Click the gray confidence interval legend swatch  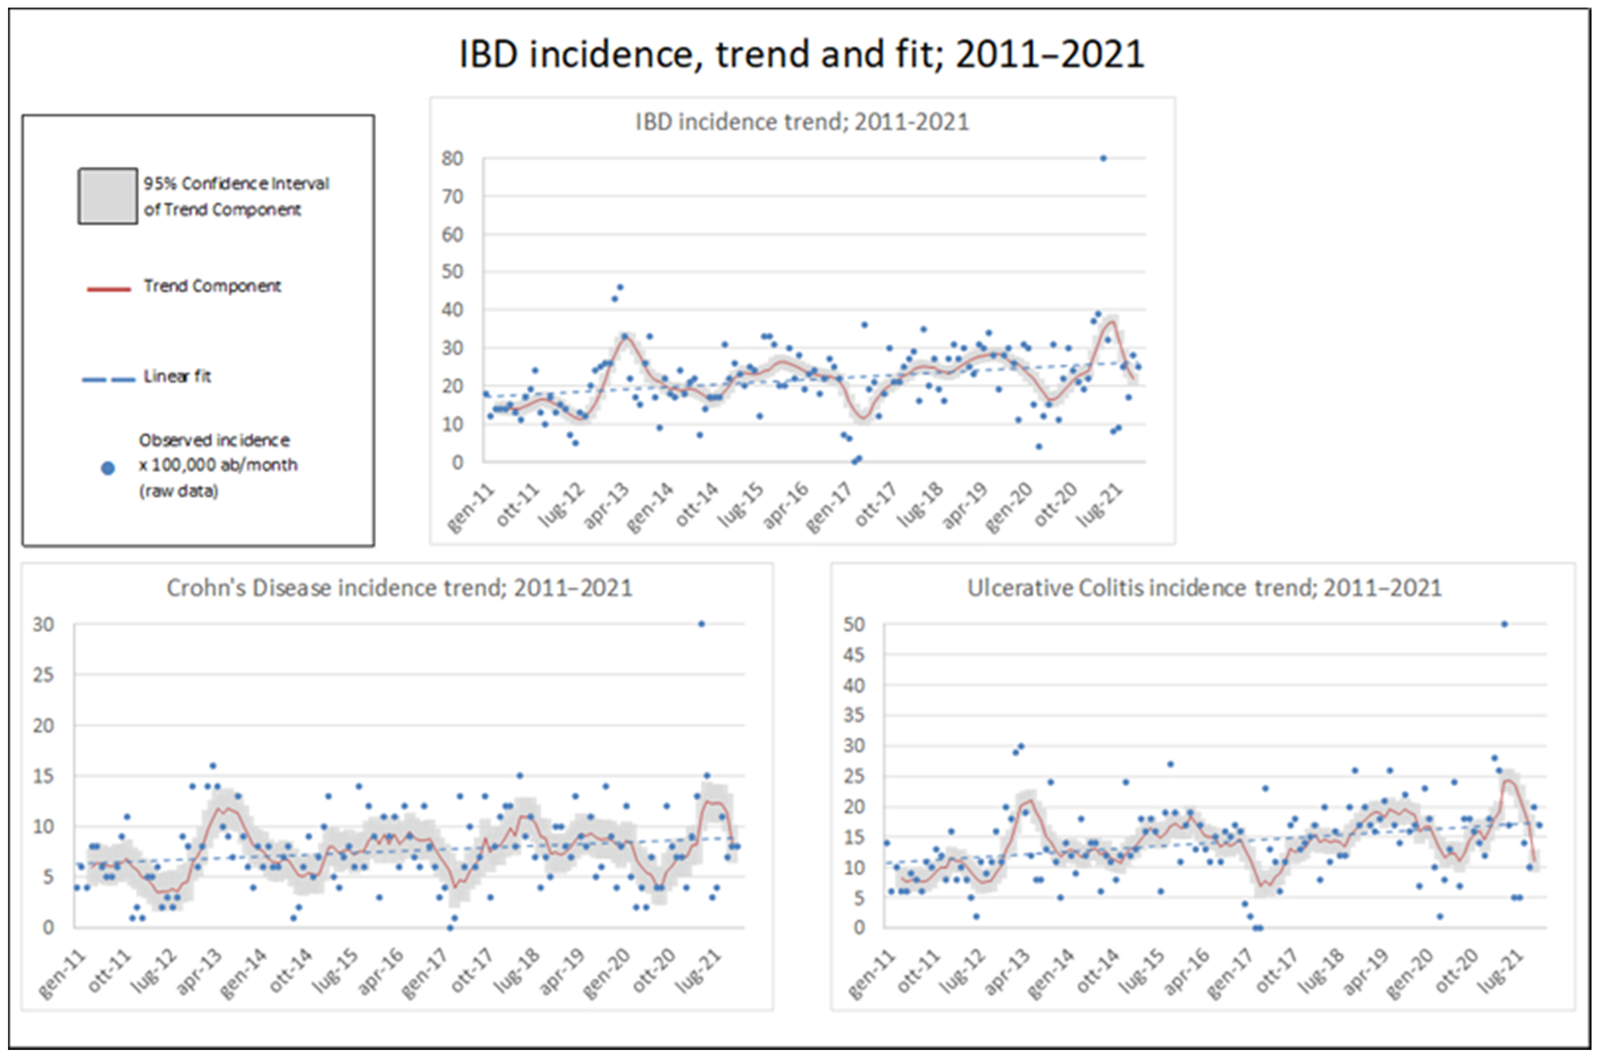108,196
